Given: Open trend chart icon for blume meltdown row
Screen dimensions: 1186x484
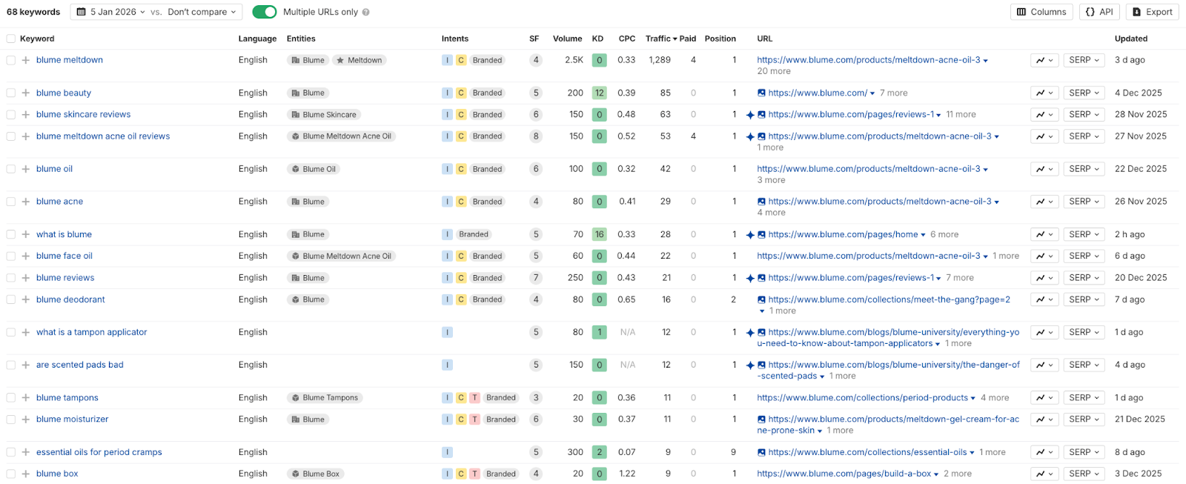Looking at the screenshot, I should pos(1044,60).
